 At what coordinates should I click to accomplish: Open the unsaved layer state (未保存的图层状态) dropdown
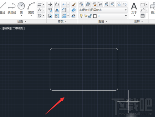tap(103, 10)
